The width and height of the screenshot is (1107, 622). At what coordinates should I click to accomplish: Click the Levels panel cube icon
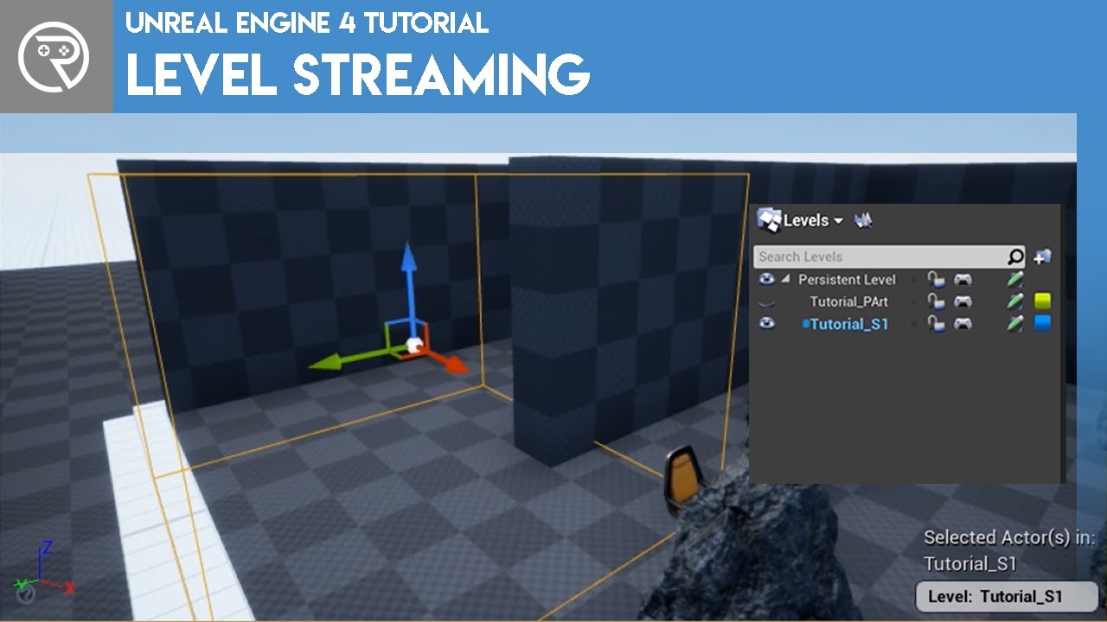click(769, 220)
